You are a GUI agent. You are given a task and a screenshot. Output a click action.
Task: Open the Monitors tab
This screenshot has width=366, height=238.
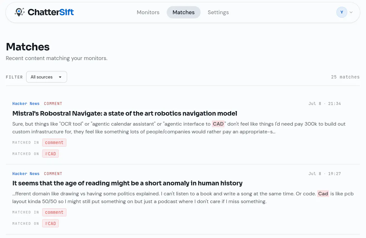coord(148,12)
